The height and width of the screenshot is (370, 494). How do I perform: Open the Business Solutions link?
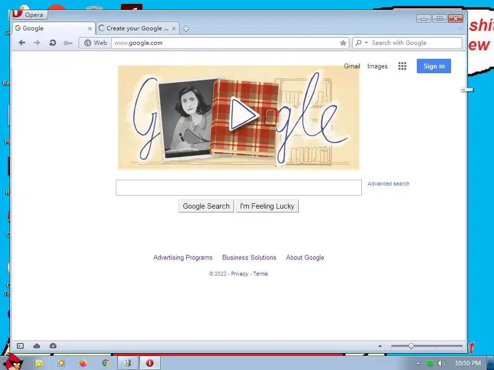pyautogui.click(x=249, y=257)
